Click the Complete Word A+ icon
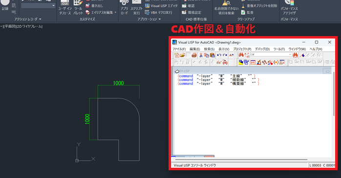This screenshot has width=341, height=178. (232, 55)
